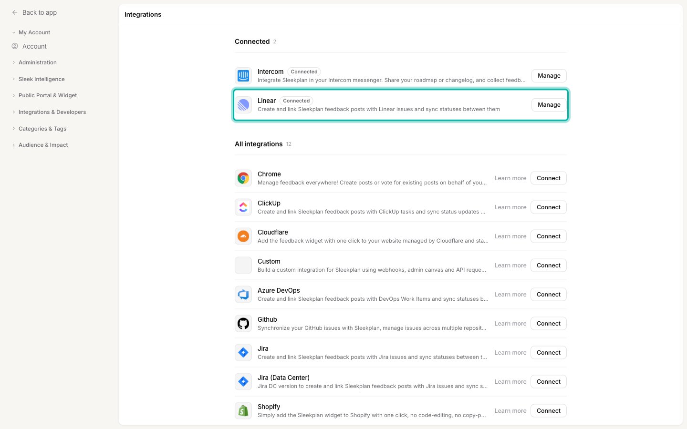Click the Linear integration name
687x429 pixels.
[267, 101]
